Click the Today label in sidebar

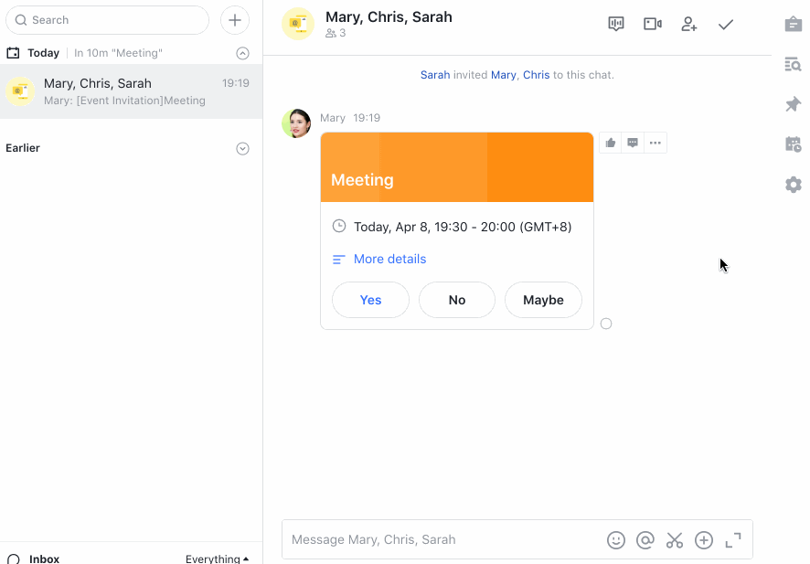tap(43, 53)
